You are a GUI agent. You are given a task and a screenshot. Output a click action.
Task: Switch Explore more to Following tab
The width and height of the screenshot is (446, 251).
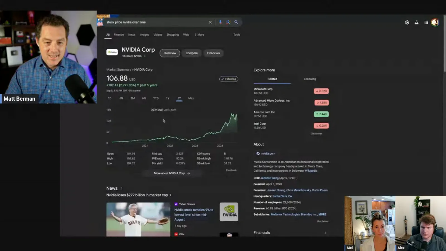[x=310, y=79]
